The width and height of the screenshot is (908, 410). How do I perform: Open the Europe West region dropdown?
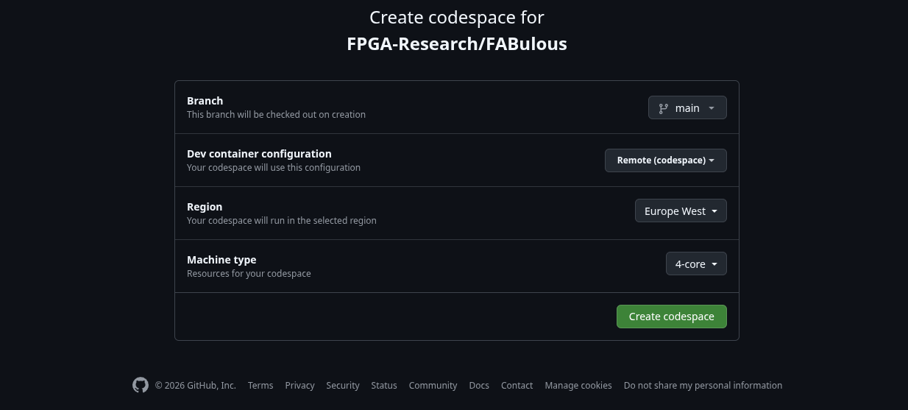tap(681, 211)
